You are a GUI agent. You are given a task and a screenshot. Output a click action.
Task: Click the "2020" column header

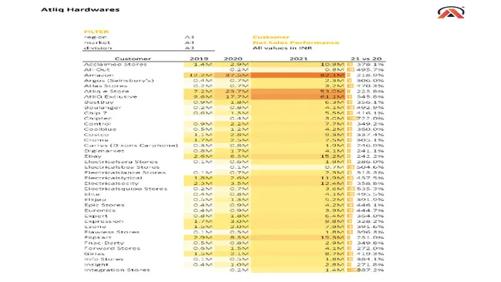[234, 59]
